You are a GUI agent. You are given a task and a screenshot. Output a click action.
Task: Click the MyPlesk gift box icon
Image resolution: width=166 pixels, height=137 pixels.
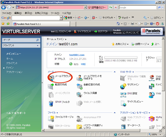pos(152,119)
